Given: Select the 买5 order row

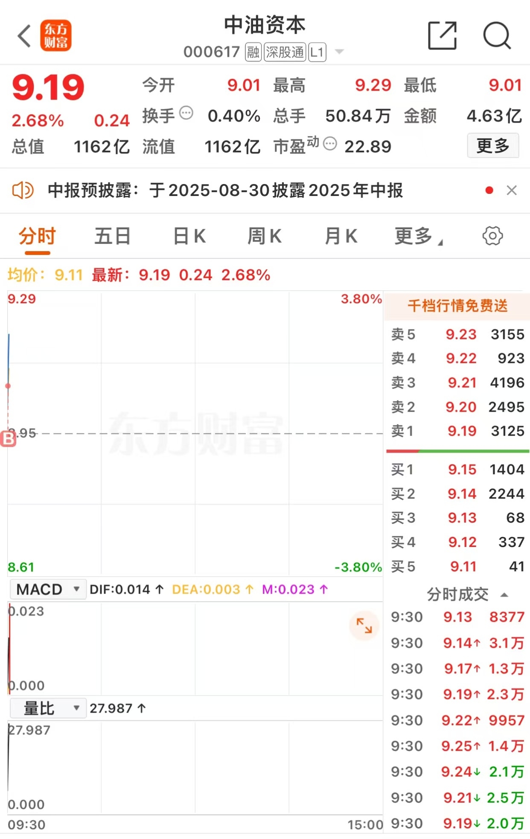Looking at the screenshot, I should point(457,566).
